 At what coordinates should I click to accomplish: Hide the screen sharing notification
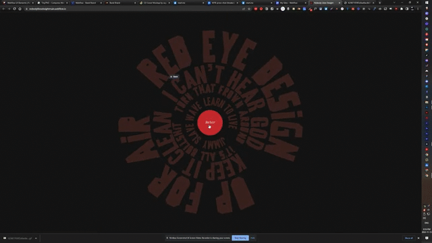[252, 238]
